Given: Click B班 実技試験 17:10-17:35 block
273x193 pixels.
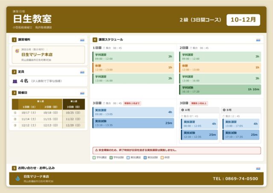Looking at the screenshot, I should (x=241, y=135).
